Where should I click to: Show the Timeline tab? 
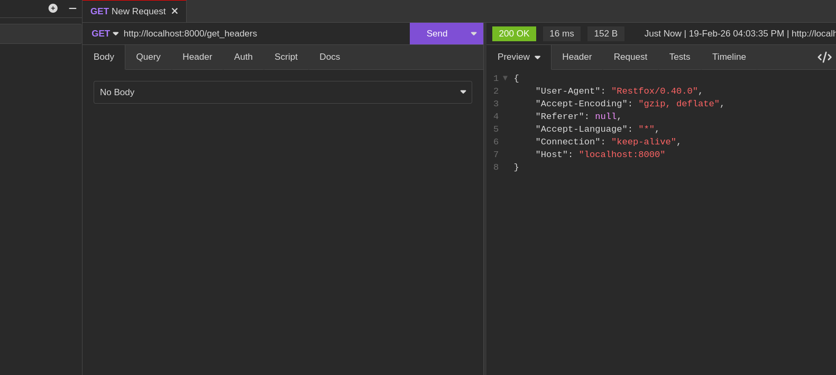tap(729, 57)
